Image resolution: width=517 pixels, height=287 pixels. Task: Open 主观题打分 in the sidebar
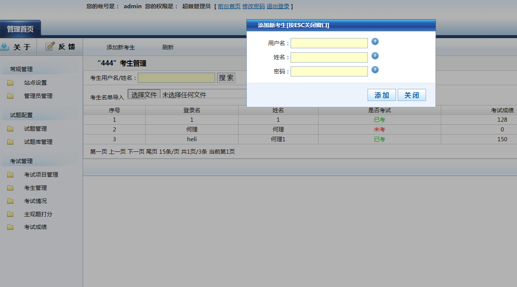pyautogui.click(x=38, y=214)
